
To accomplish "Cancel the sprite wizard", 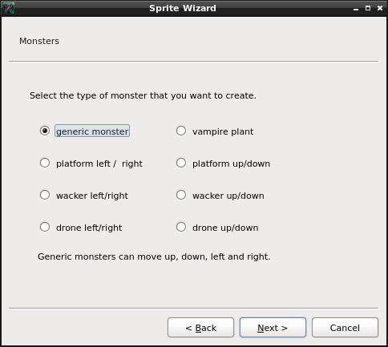I will point(345,328).
